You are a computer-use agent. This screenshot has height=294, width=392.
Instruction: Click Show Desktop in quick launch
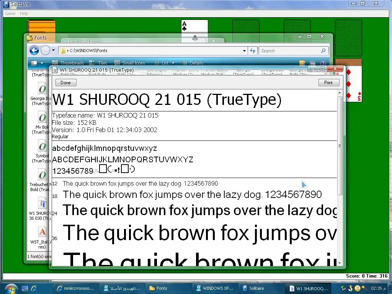pyautogui.click(x=25, y=289)
